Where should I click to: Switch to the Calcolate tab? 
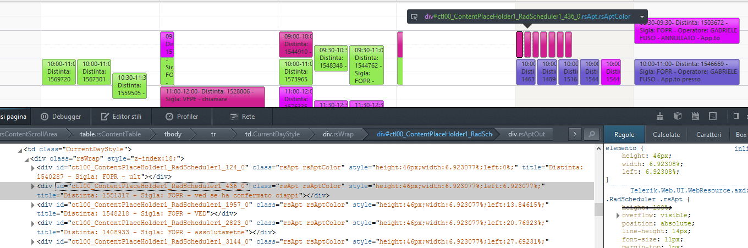pyautogui.click(x=666, y=135)
